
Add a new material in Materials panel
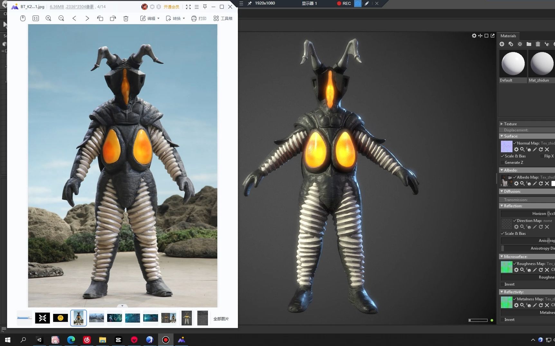pos(502,44)
